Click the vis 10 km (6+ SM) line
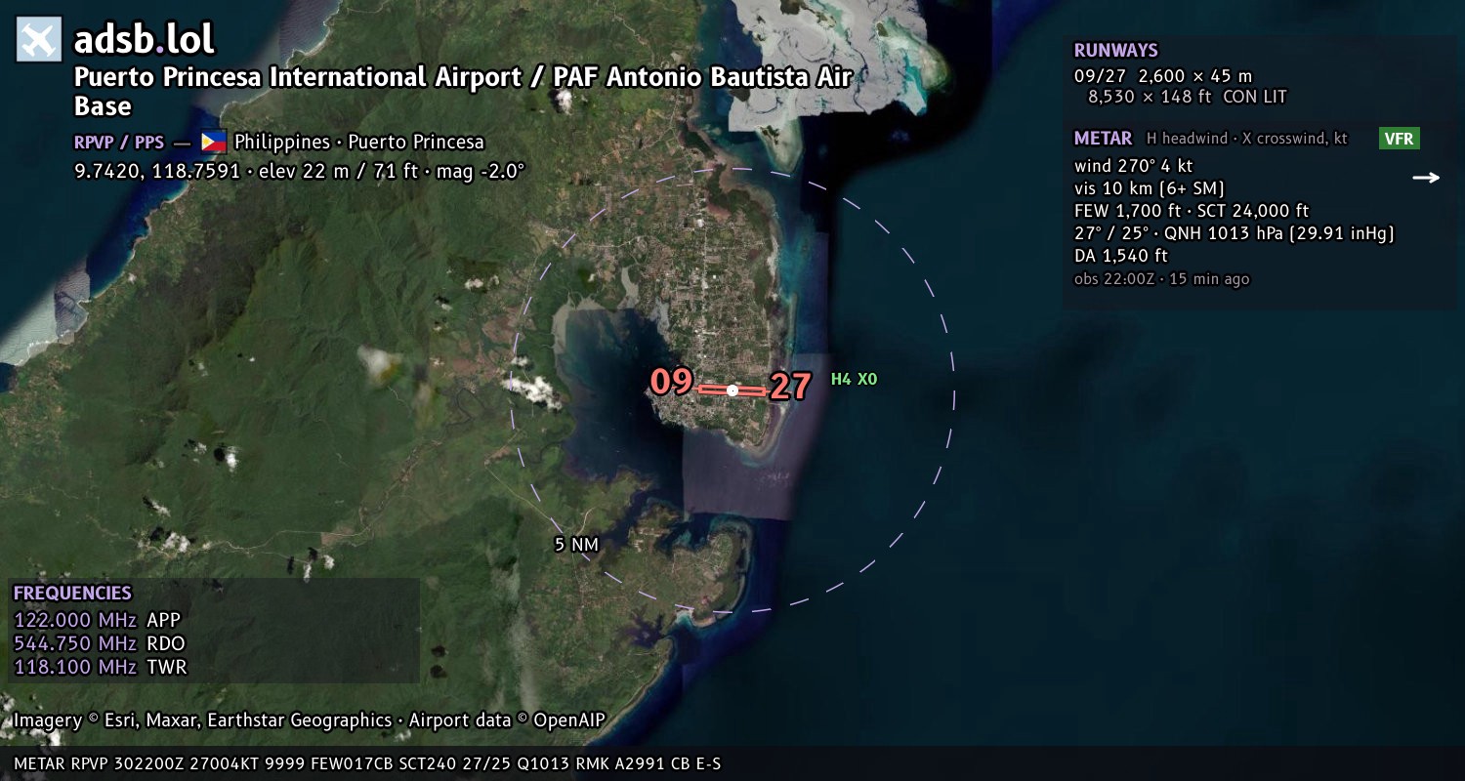The height and width of the screenshot is (781, 1465). tap(1150, 188)
